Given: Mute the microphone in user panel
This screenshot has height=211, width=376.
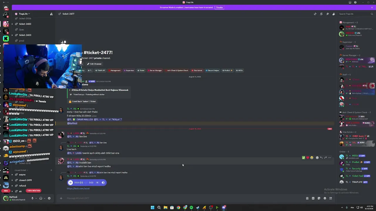Looking at the screenshot, I should pos(32,198).
